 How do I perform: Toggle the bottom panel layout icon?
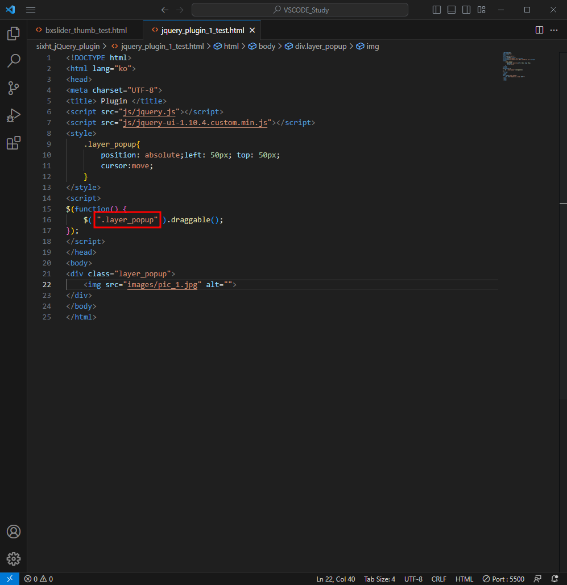[x=452, y=10]
